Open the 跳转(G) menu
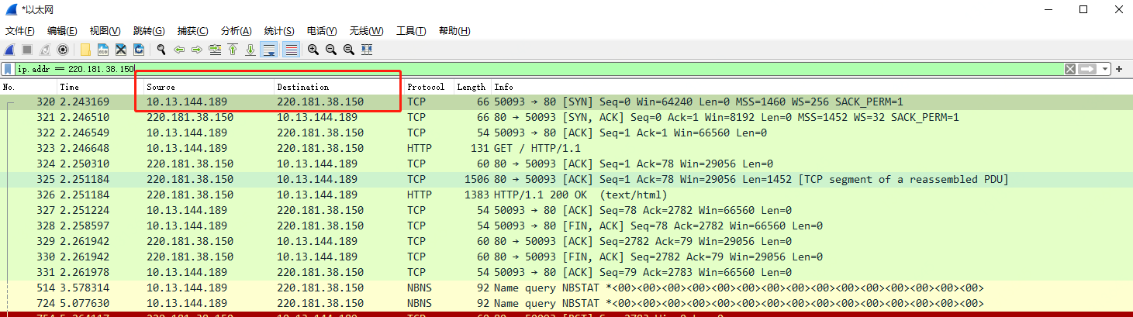The image size is (1133, 317). click(149, 31)
